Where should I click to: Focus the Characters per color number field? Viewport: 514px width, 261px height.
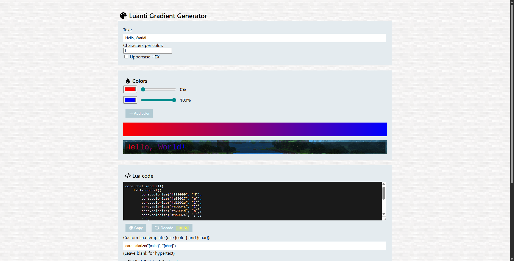(147, 51)
